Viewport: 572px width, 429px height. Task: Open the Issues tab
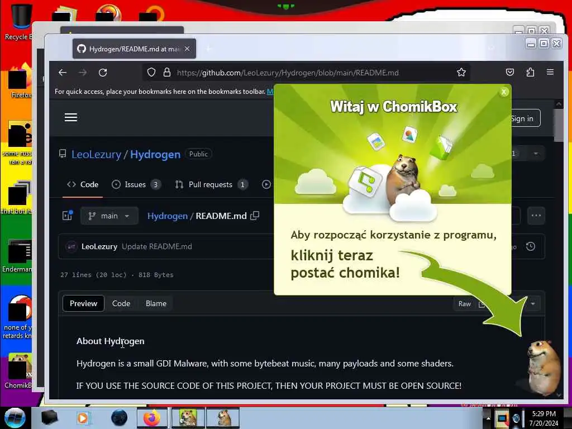(136, 184)
